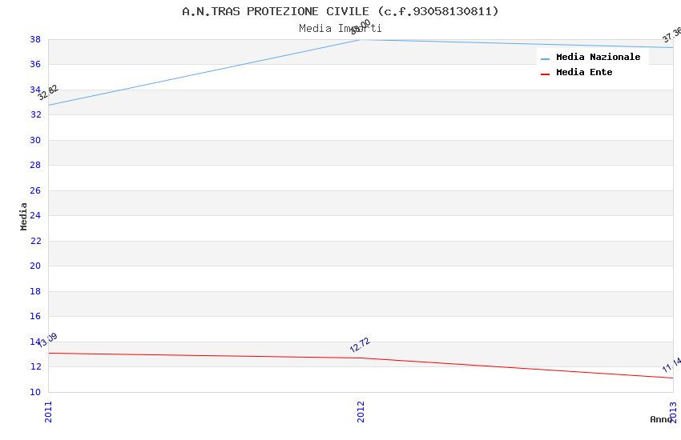Click y-axis tick value 26
This screenshot has width=681, height=440.
pyautogui.click(x=35, y=190)
